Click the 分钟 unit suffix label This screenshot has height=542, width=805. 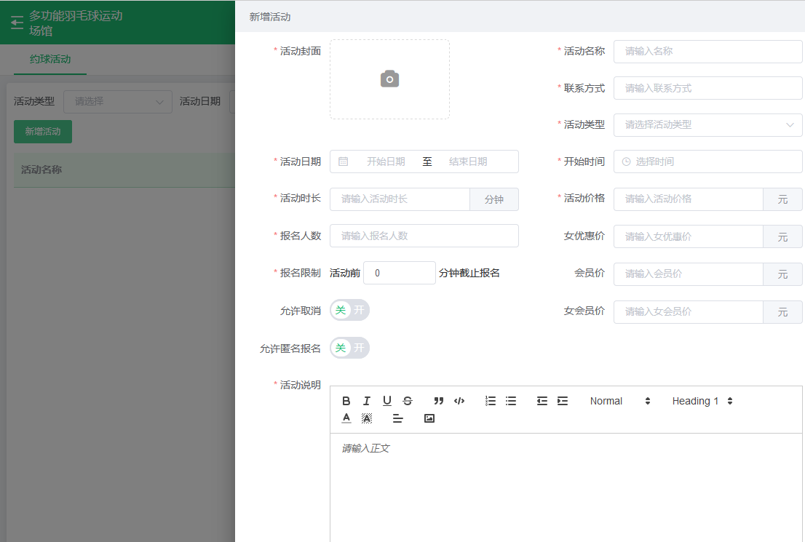point(494,199)
